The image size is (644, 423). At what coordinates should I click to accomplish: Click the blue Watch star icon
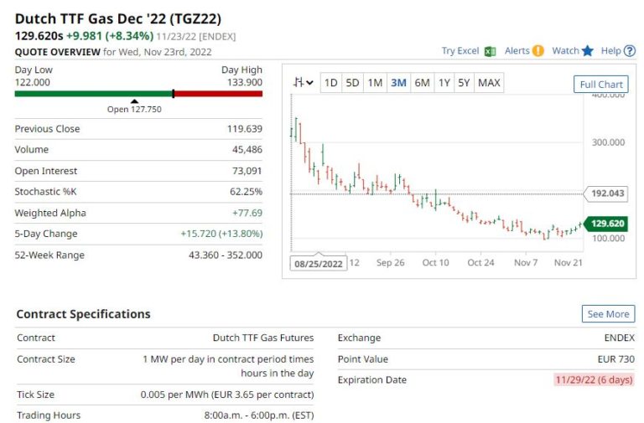[x=587, y=51]
